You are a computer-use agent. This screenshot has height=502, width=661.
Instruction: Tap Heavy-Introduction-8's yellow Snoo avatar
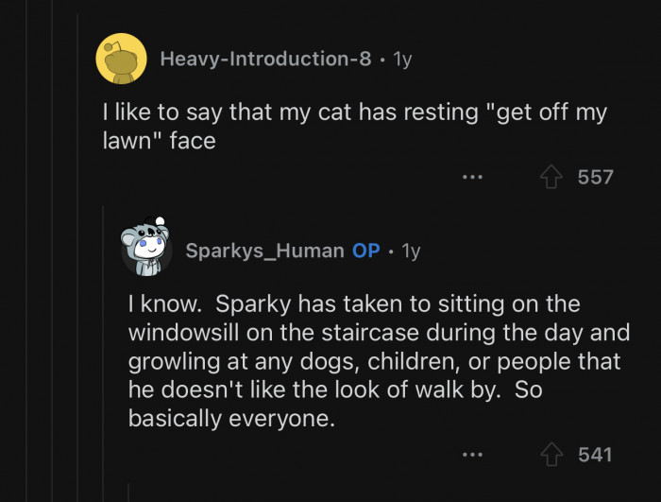click(x=121, y=59)
